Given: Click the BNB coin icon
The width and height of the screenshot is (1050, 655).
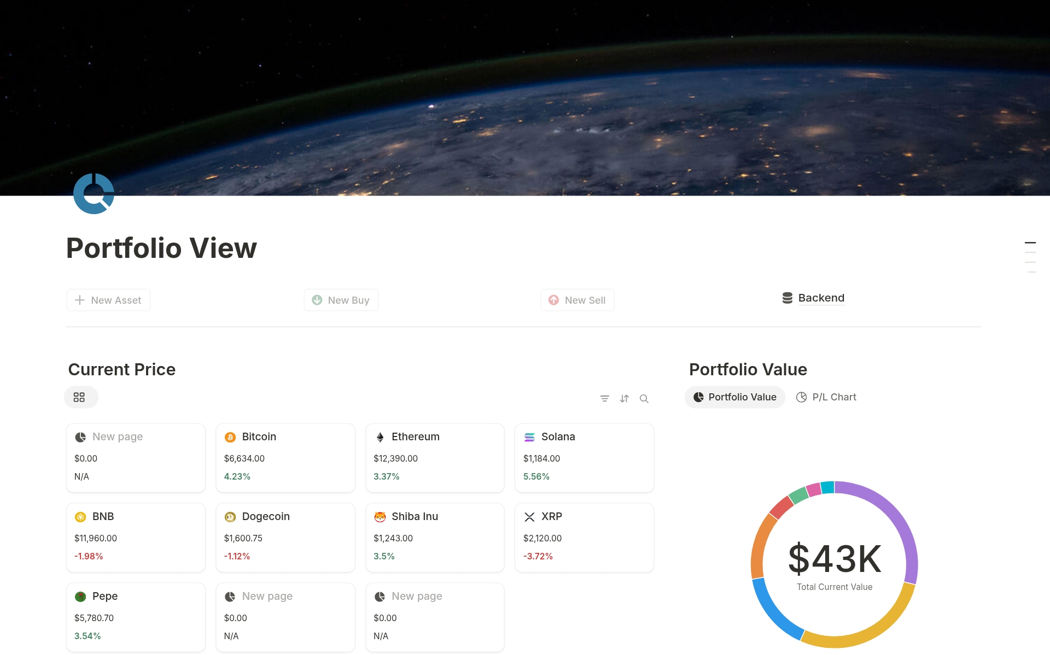Looking at the screenshot, I should click(x=80, y=517).
